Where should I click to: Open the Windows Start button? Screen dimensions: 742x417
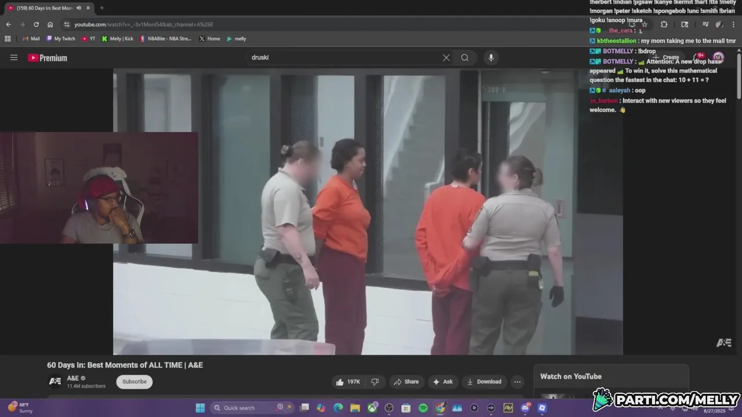[200, 408]
